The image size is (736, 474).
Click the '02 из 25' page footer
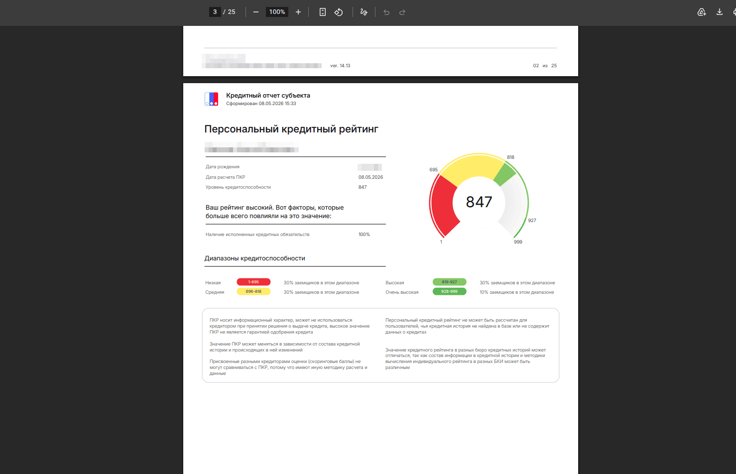545,66
